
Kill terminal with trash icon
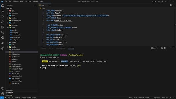[x=165, y=48]
